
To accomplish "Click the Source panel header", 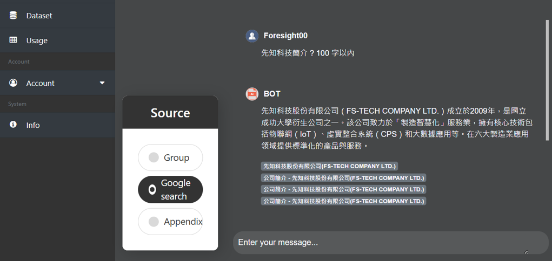I will (170, 112).
